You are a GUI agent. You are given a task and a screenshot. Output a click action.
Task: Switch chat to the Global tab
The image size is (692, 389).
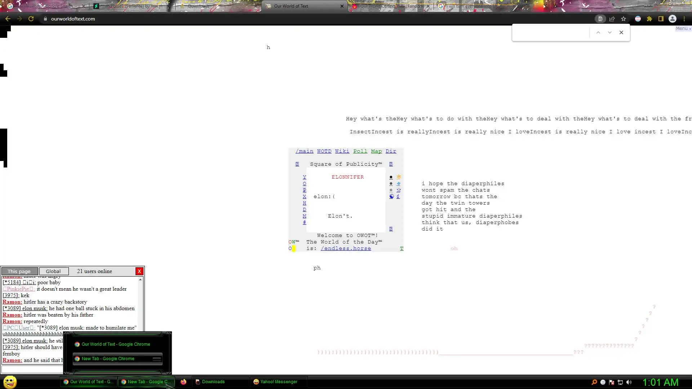point(53,271)
